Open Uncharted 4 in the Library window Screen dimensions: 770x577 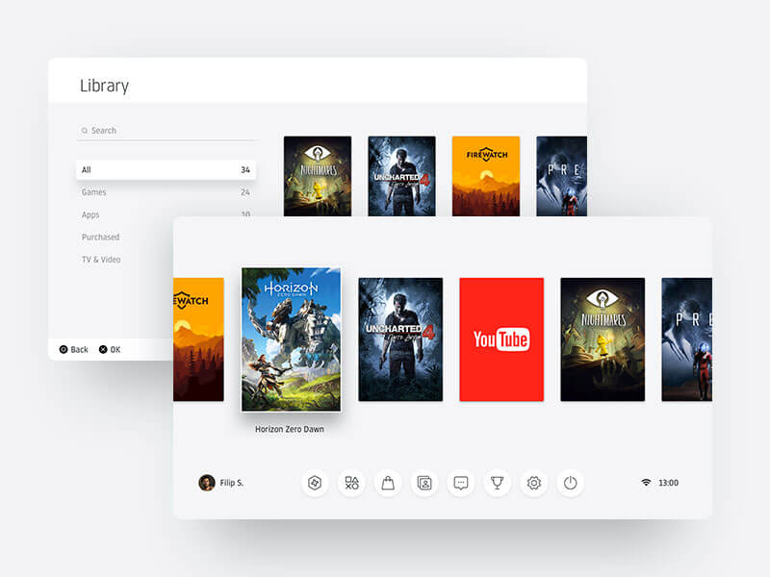coord(401,176)
